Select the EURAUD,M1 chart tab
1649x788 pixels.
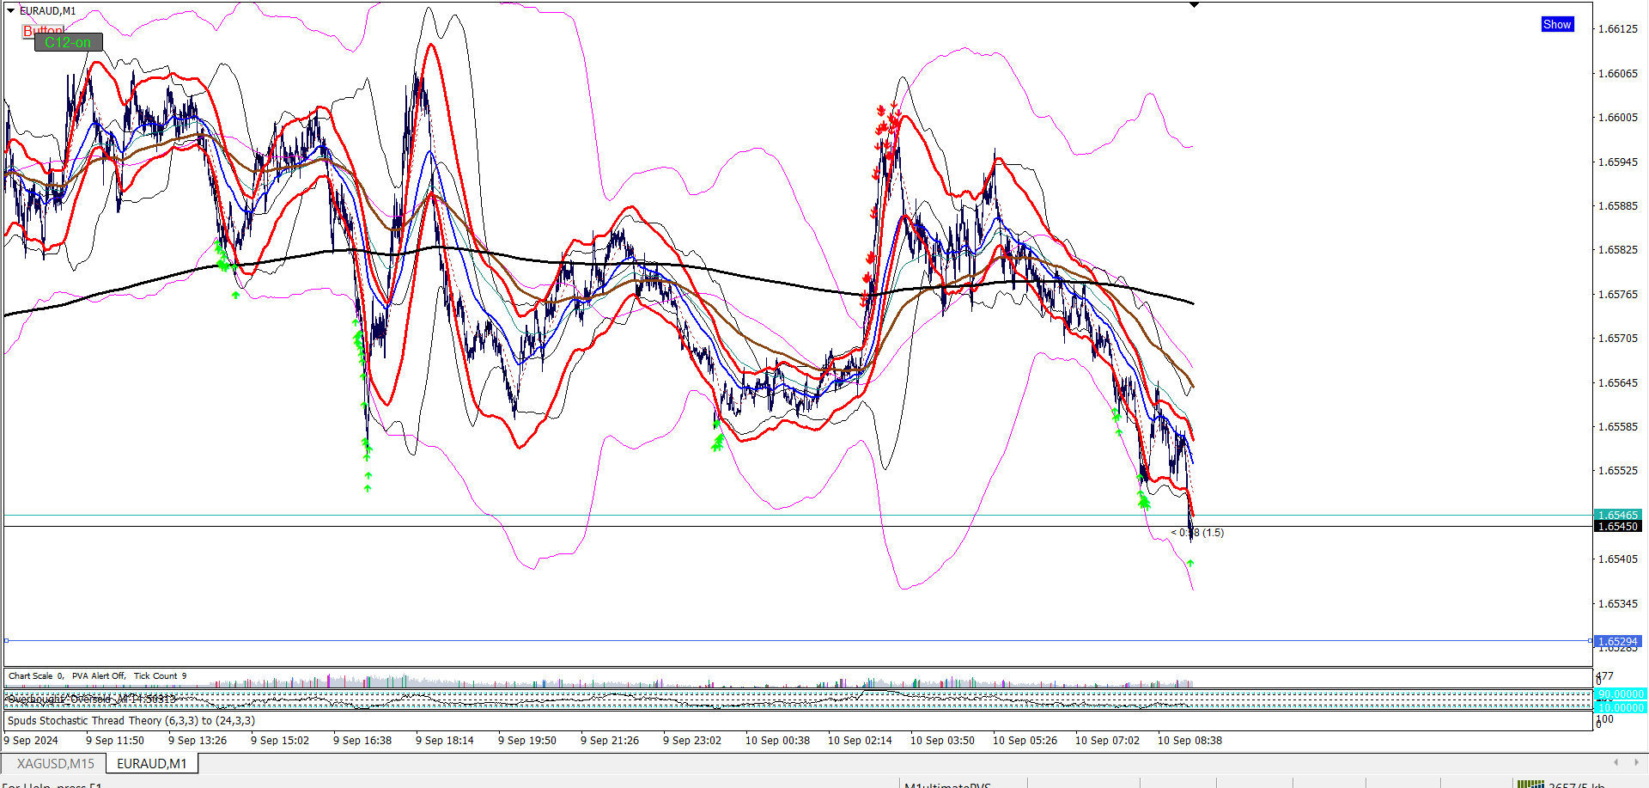click(152, 763)
